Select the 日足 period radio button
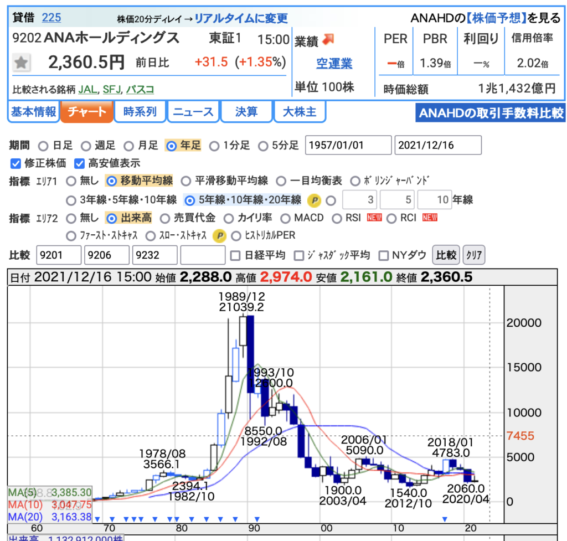Viewport: 567px width, 541px height. point(43,146)
